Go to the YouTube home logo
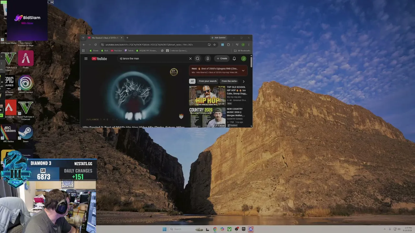This screenshot has width=415, height=233. tap(99, 59)
